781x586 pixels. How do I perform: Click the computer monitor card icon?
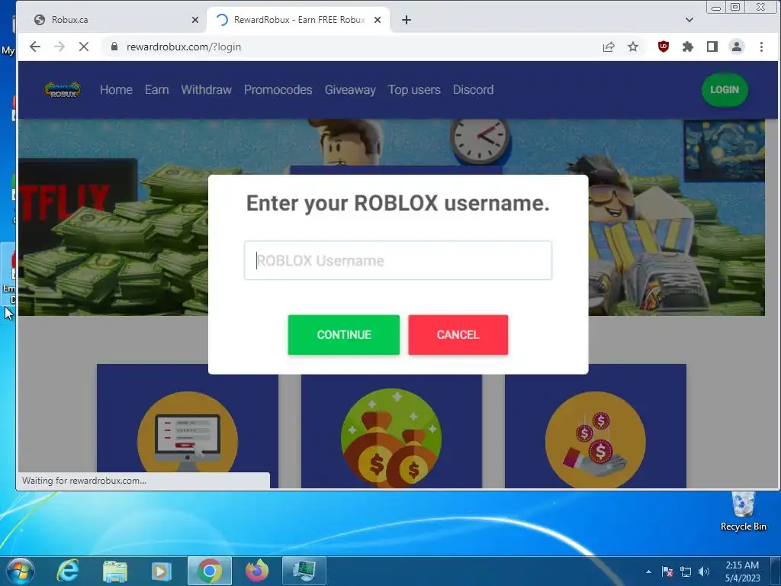[188, 439]
